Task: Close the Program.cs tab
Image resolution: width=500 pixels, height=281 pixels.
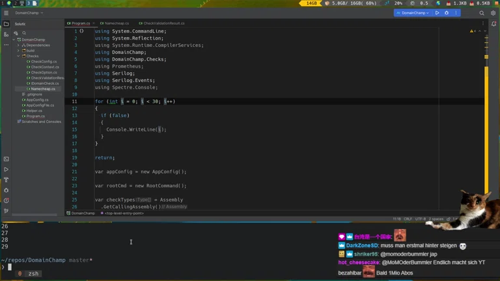Action: coord(94,23)
